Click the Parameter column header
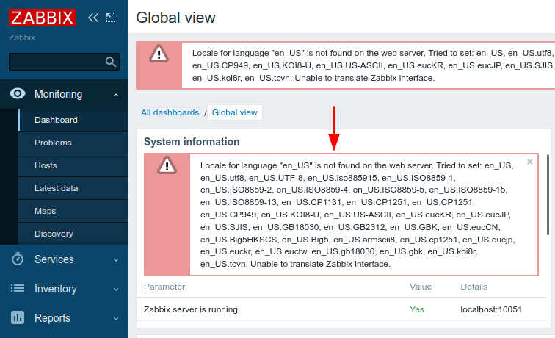555x338 pixels. [164, 287]
